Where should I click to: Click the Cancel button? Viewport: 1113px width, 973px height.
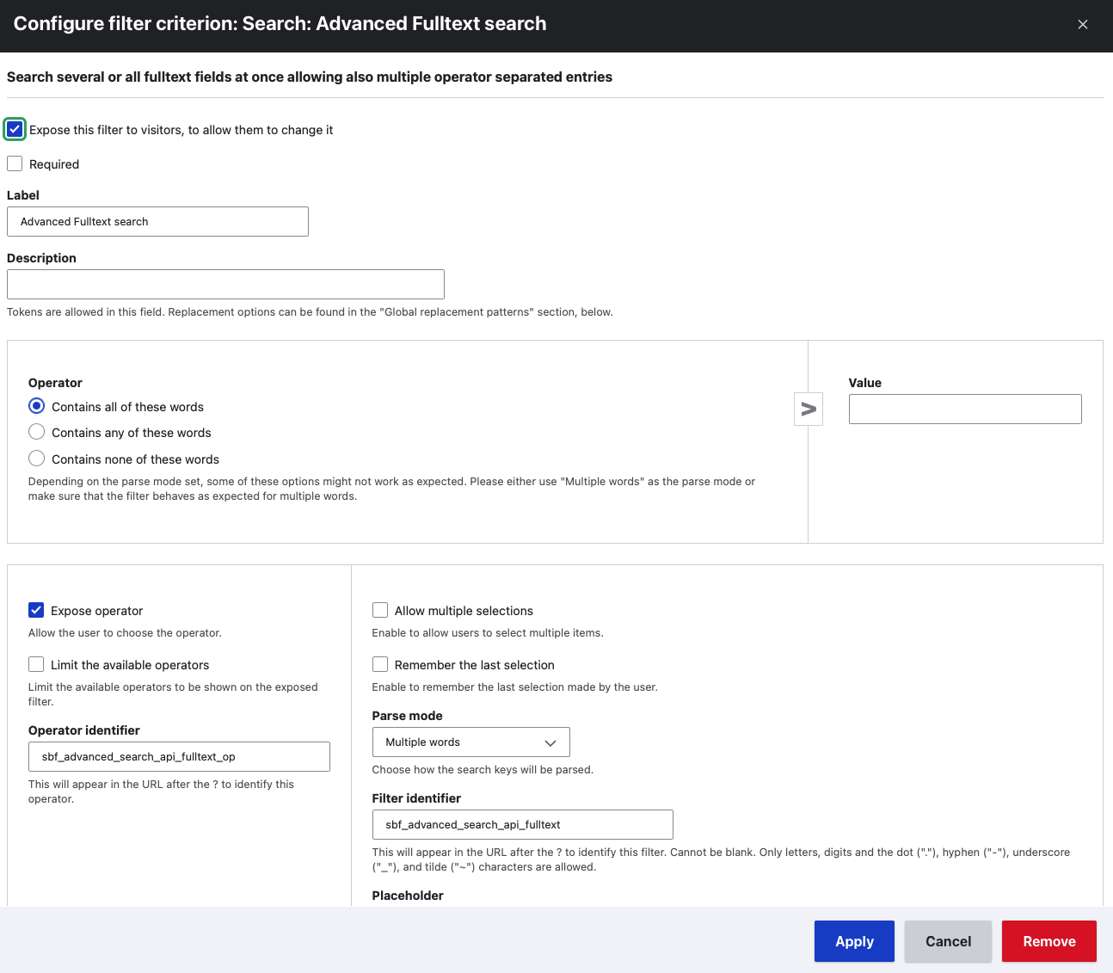948,941
